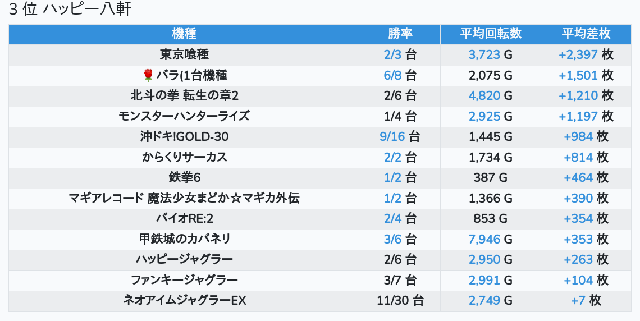
Task: Click 東京喰種 average difference +2,397 value
Action: (x=578, y=54)
